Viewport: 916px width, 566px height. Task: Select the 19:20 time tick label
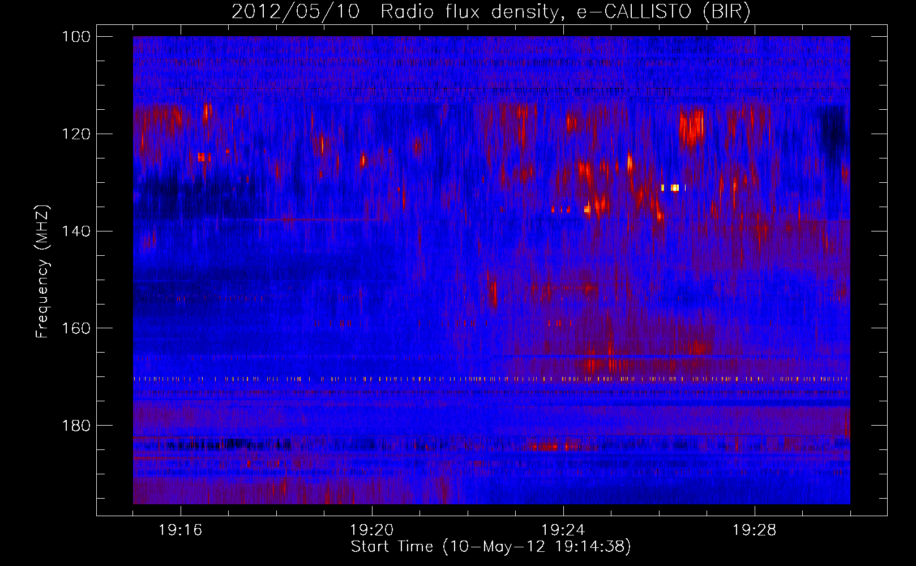click(372, 530)
